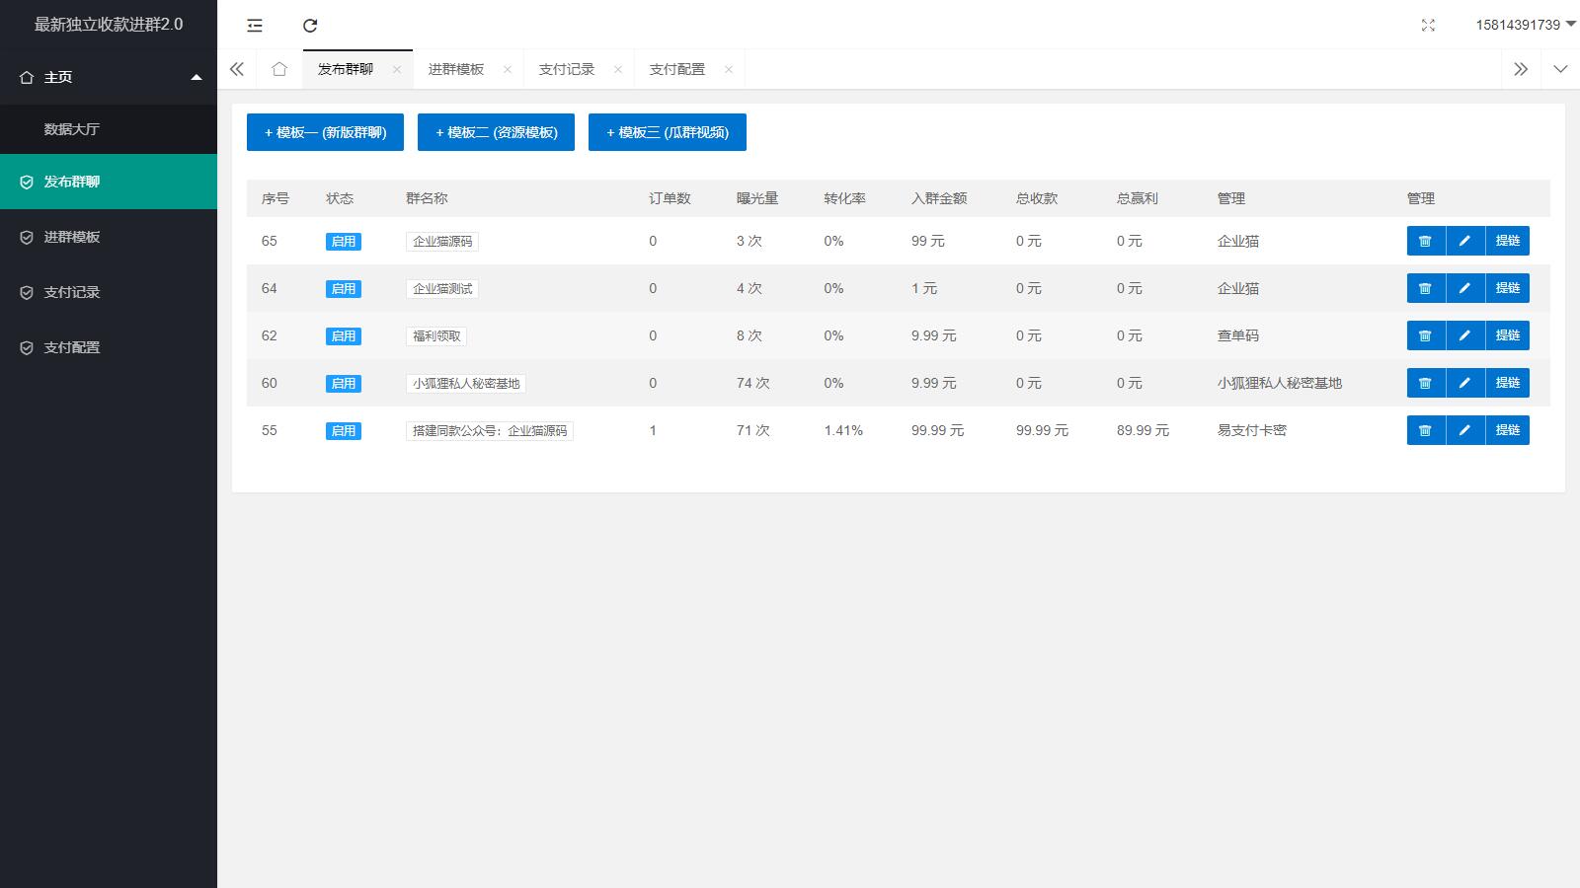Close the 支付配置 tab
This screenshot has width=1580, height=888.
(x=729, y=69)
